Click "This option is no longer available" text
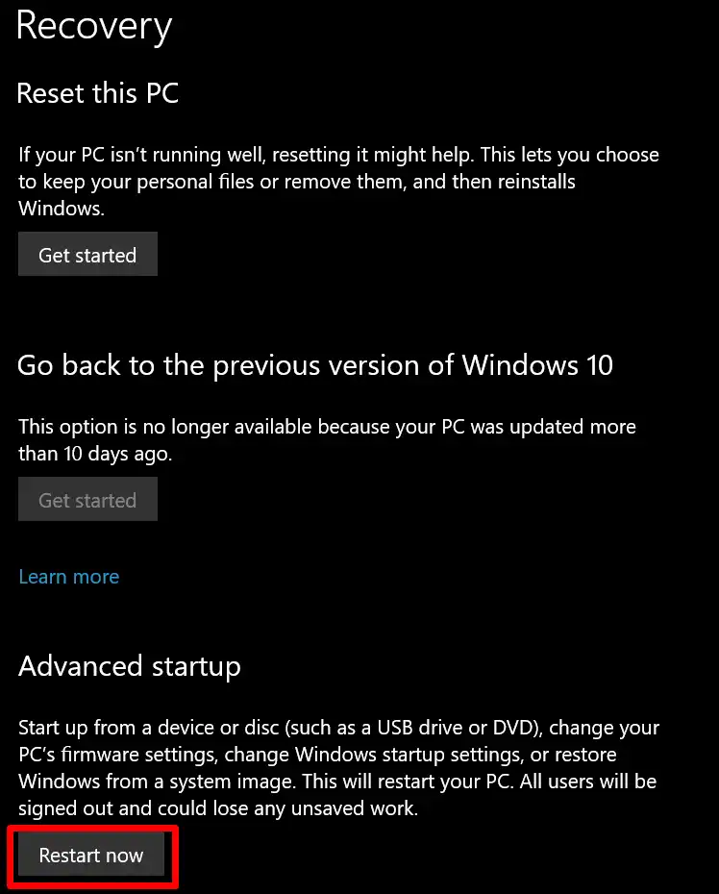719x894 pixels. click(327, 427)
